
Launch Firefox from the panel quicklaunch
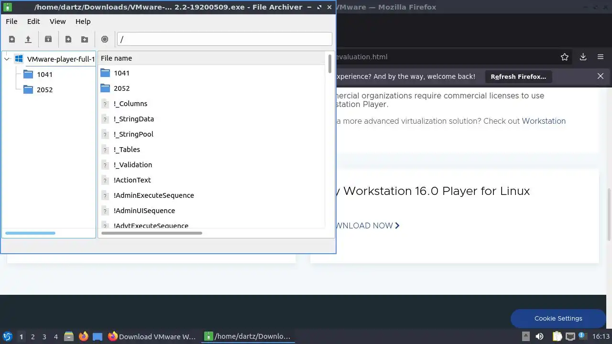click(83, 337)
